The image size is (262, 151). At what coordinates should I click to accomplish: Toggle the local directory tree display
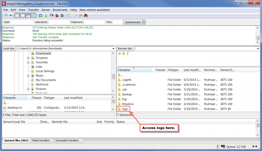click(x=22, y=16)
